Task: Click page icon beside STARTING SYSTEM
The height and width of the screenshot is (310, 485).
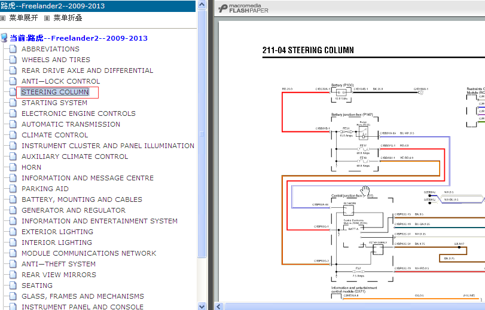Action: (13, 103)
